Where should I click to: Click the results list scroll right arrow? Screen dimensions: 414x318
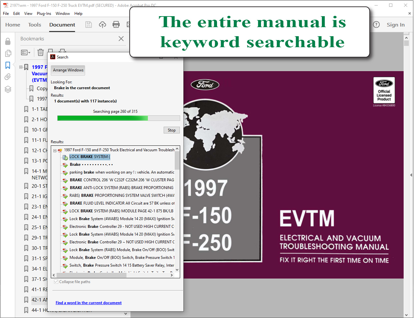click(x=172, y=275)
